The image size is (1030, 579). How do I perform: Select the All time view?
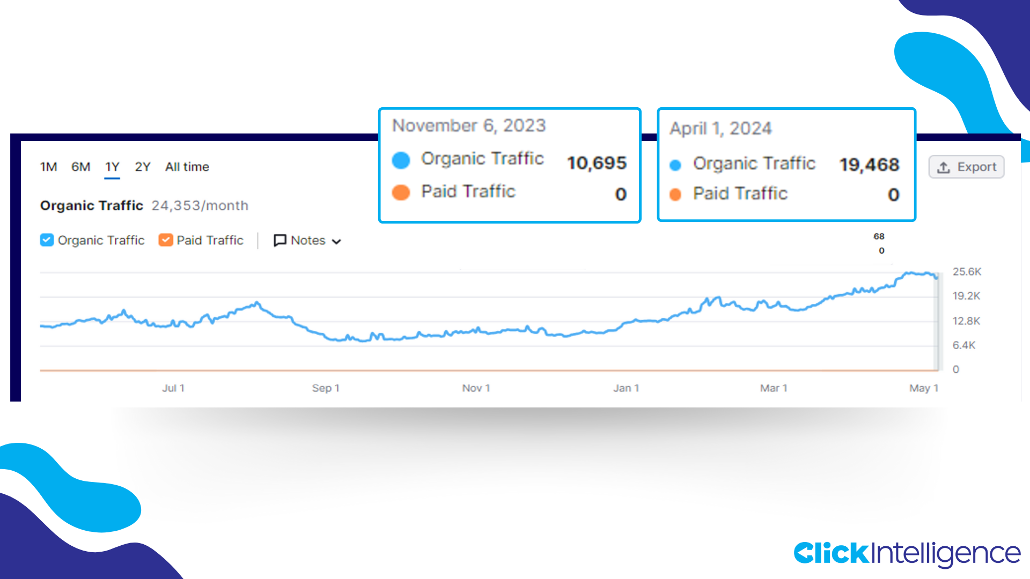pyautogui.click(x=187, y=167)
